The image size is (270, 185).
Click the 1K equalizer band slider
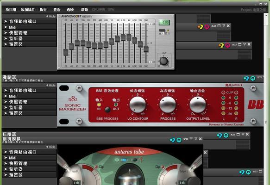pyautogui.click(x=112, y=41)
